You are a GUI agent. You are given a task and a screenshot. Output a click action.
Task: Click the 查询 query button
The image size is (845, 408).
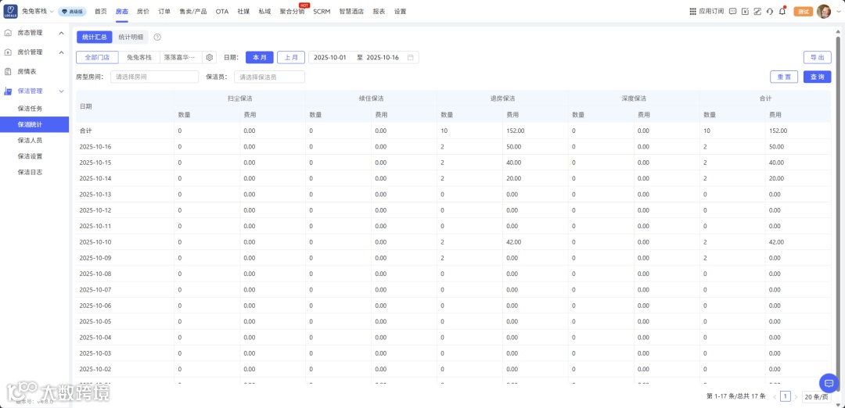tap(817, 77)
